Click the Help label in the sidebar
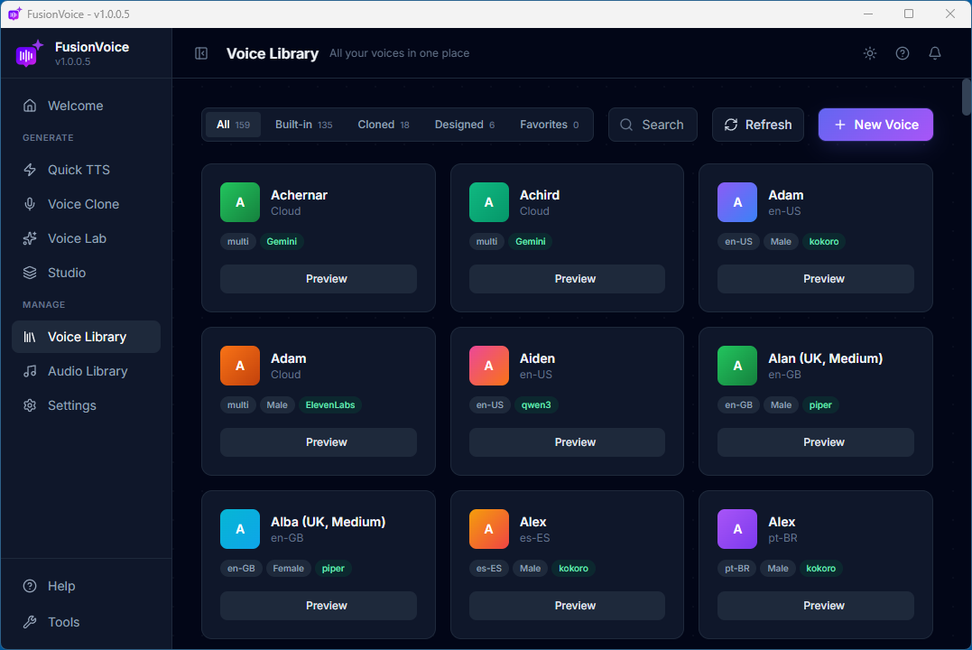972x650 pixels. [x=61, y=586]
